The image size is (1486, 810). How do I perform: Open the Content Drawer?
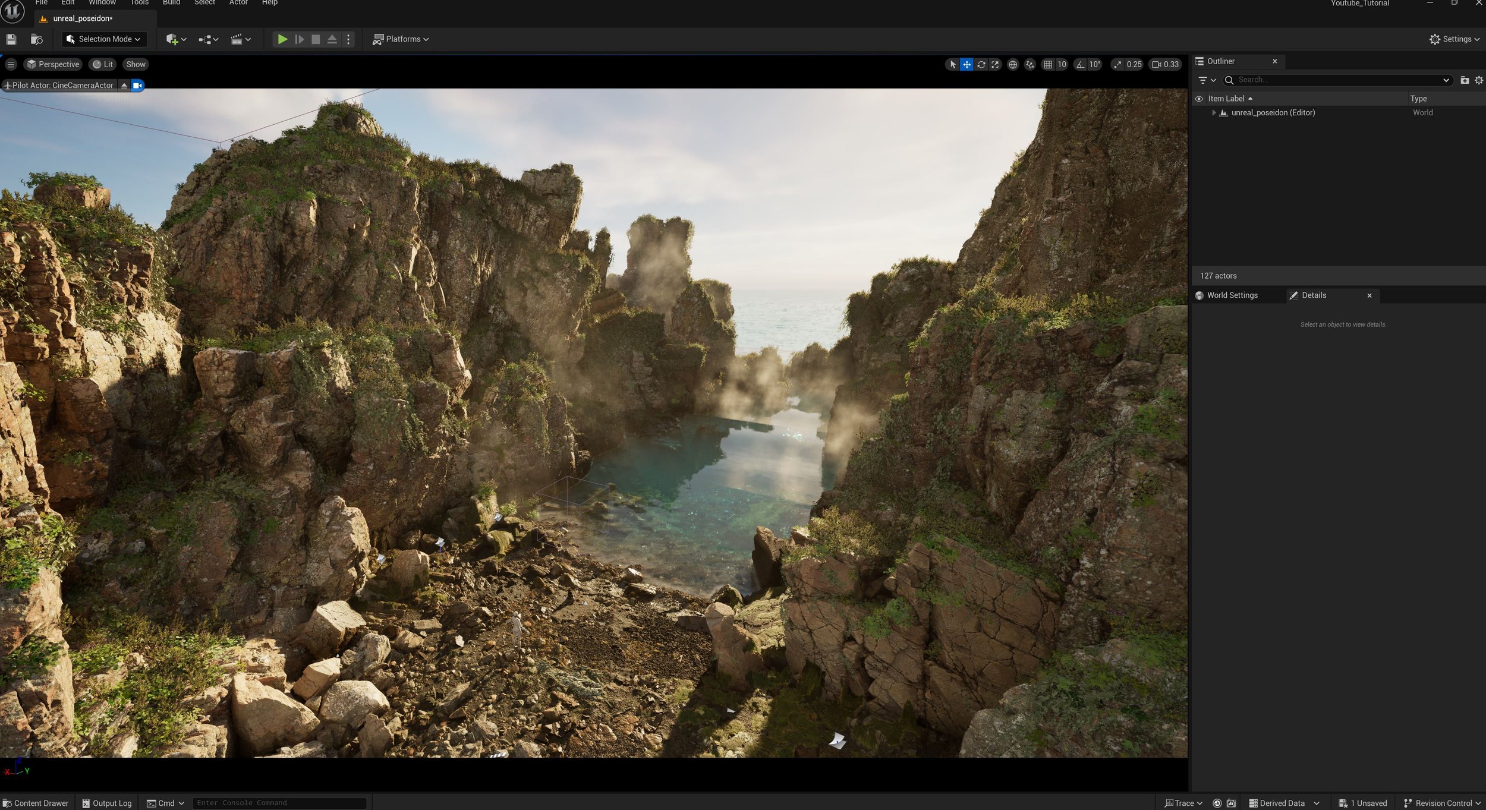pyautogui.click(x=36, y=803)
